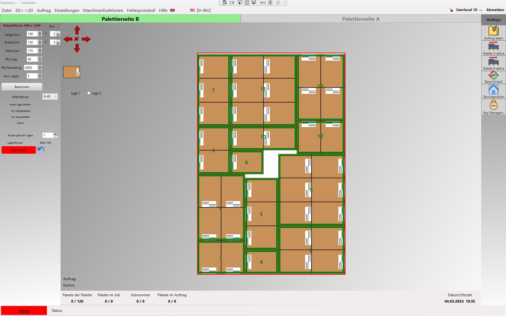Image resolution: width=506 pixels, height=316 pixels.
Task: Click the red Übertragen button
Action: [x=19, y=150]
